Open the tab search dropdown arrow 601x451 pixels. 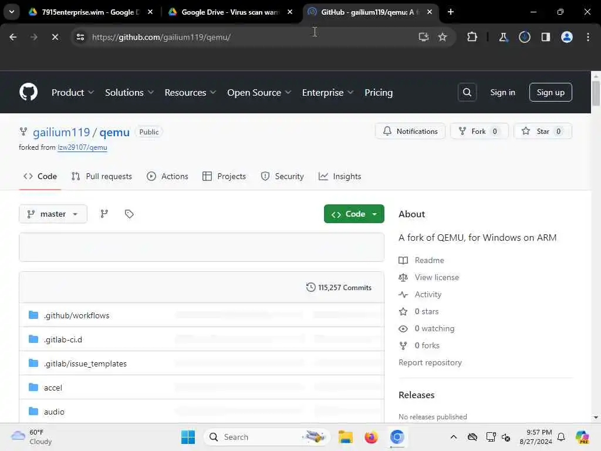tap(12, 12)
